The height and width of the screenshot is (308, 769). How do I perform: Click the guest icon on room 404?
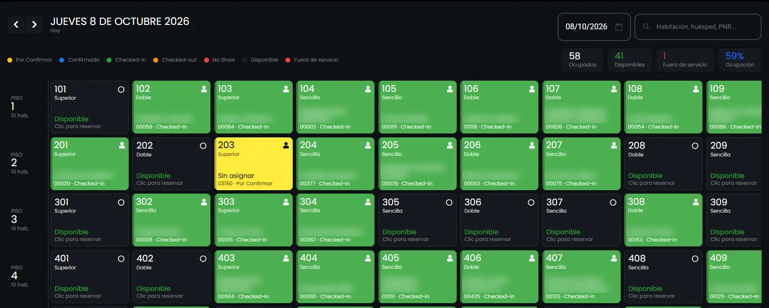(x=368, y=259)
